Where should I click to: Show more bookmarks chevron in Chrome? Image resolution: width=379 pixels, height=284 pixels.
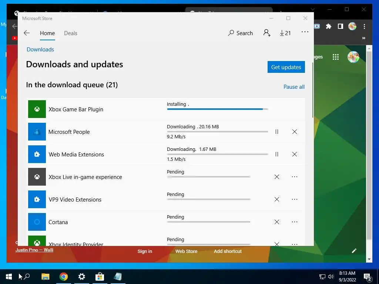point(363,38)
